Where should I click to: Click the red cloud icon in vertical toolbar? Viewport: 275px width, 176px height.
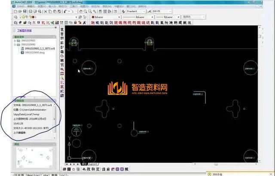tap(62, 56)
